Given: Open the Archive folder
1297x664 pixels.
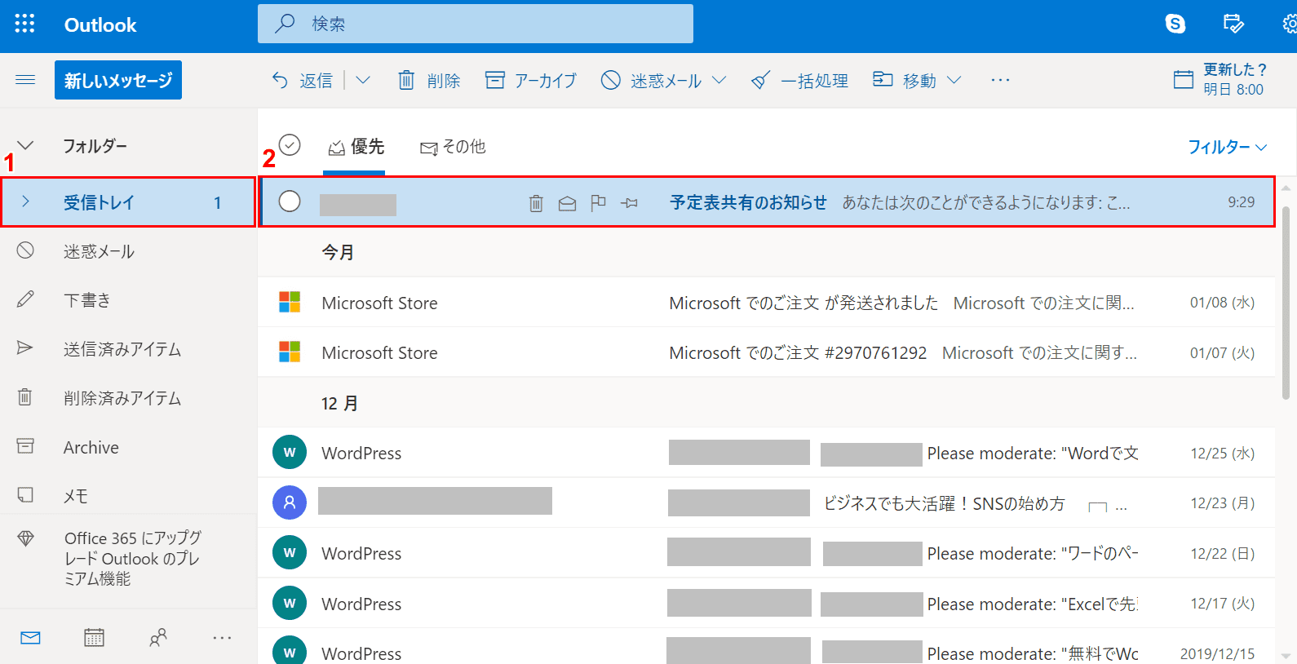Looking at the screenshot, I should pyautogui.click(x=128, y=447).
